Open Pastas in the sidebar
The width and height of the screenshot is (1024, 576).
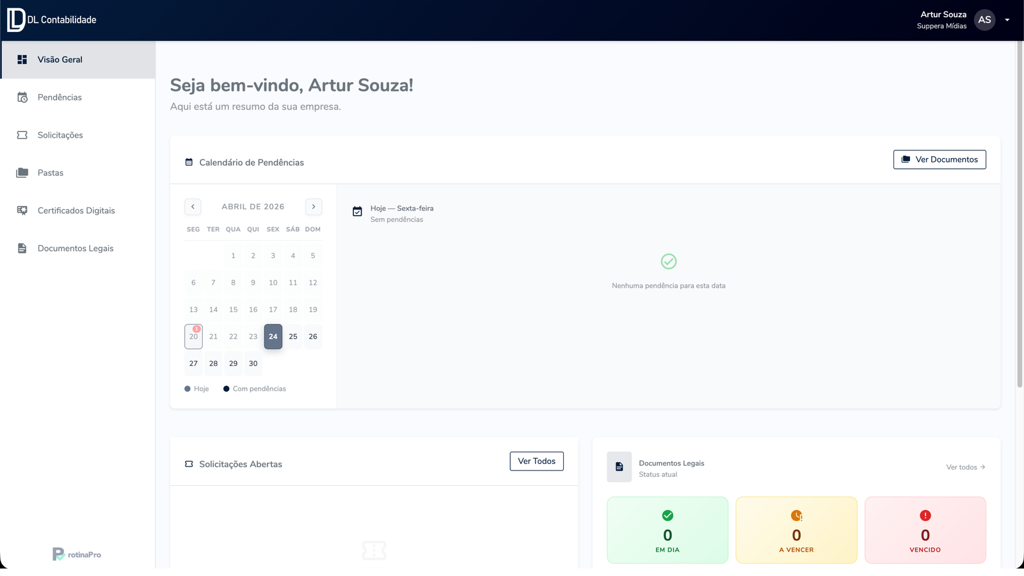[x=78, y=173]
